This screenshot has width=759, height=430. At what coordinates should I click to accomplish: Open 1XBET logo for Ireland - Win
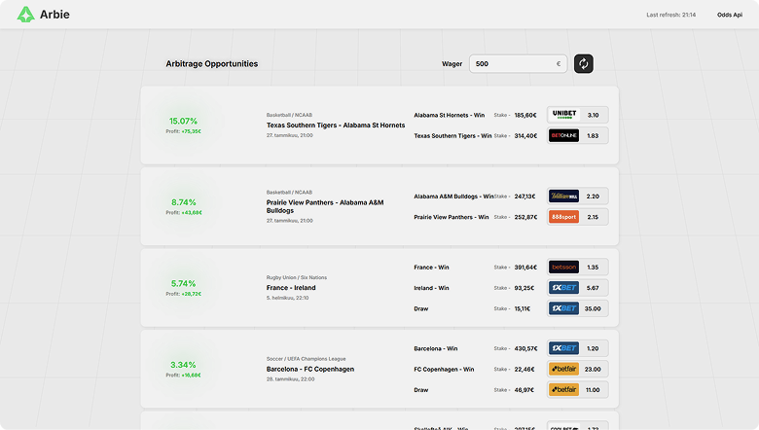pyautogui.click(x=563, y=288)
